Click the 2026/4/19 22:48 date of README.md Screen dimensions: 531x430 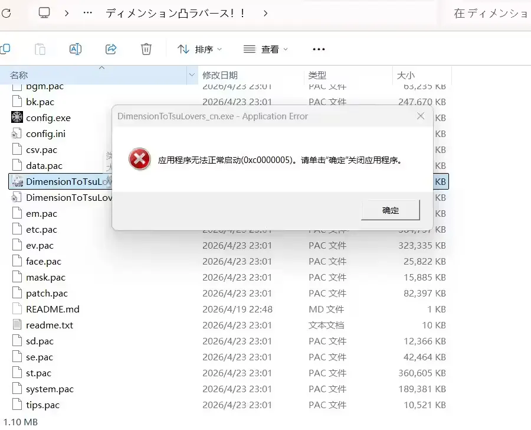tap(237, 310)
